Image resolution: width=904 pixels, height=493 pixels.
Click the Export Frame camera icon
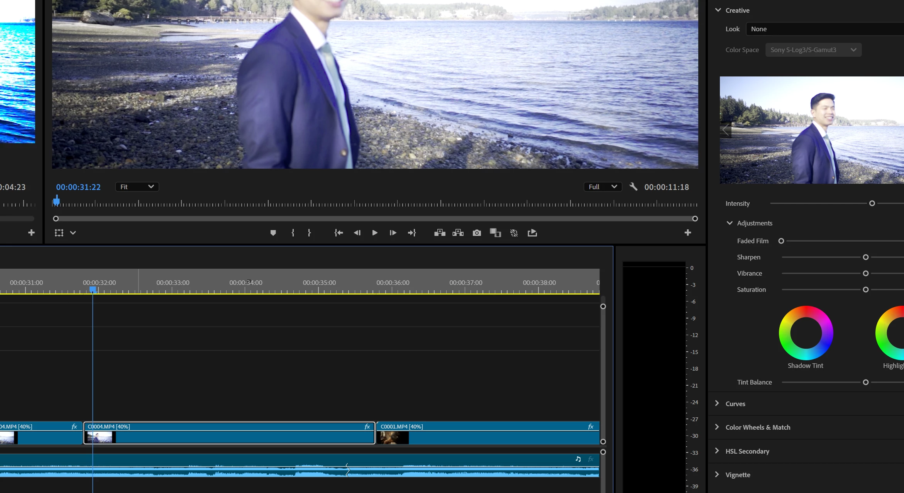click(477, 233)
